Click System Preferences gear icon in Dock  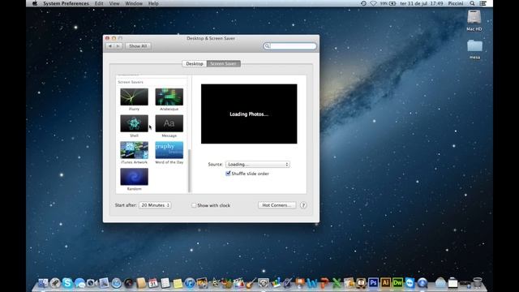click(263, 283)
